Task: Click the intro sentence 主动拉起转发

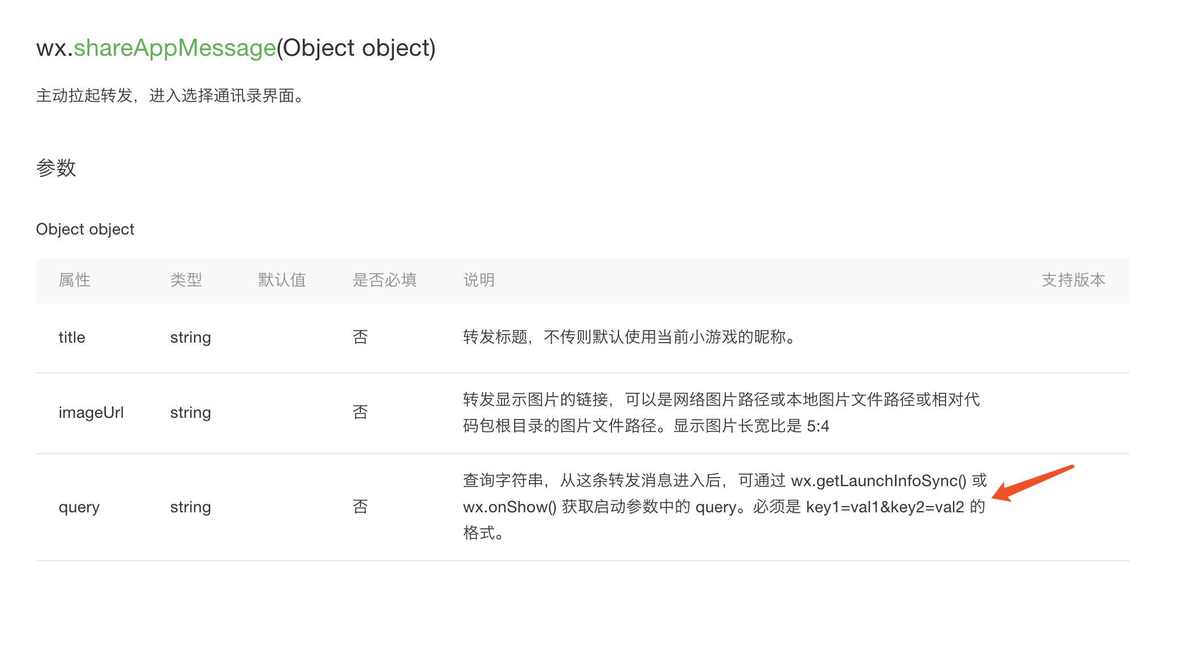Action: (x=171, y=96)
